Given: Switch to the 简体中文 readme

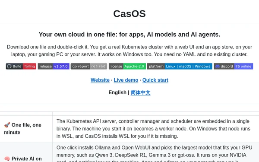Looking at the screenshot, I should [x=140, y=92].
